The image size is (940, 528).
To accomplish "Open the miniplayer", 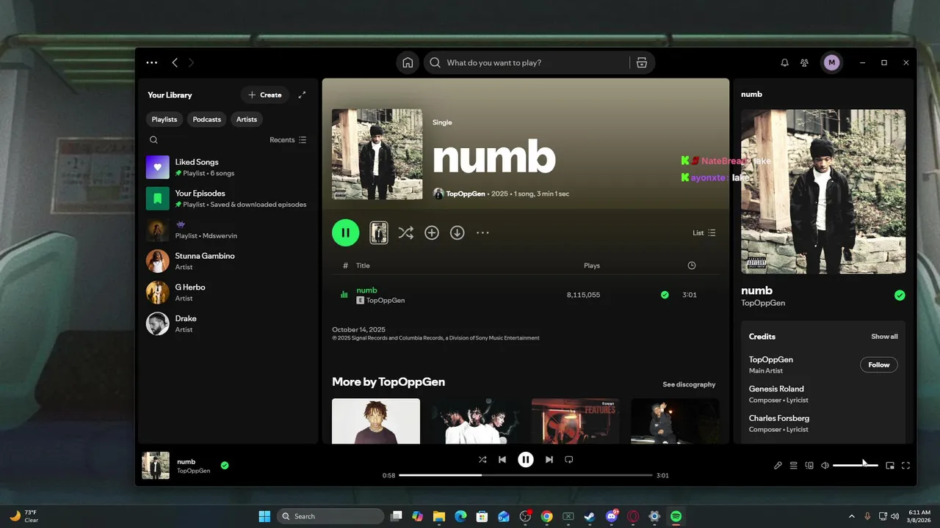I will click(890, 465).
